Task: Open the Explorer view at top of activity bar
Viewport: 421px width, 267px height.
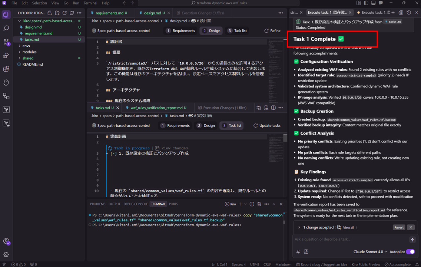Action: point(6,14)
